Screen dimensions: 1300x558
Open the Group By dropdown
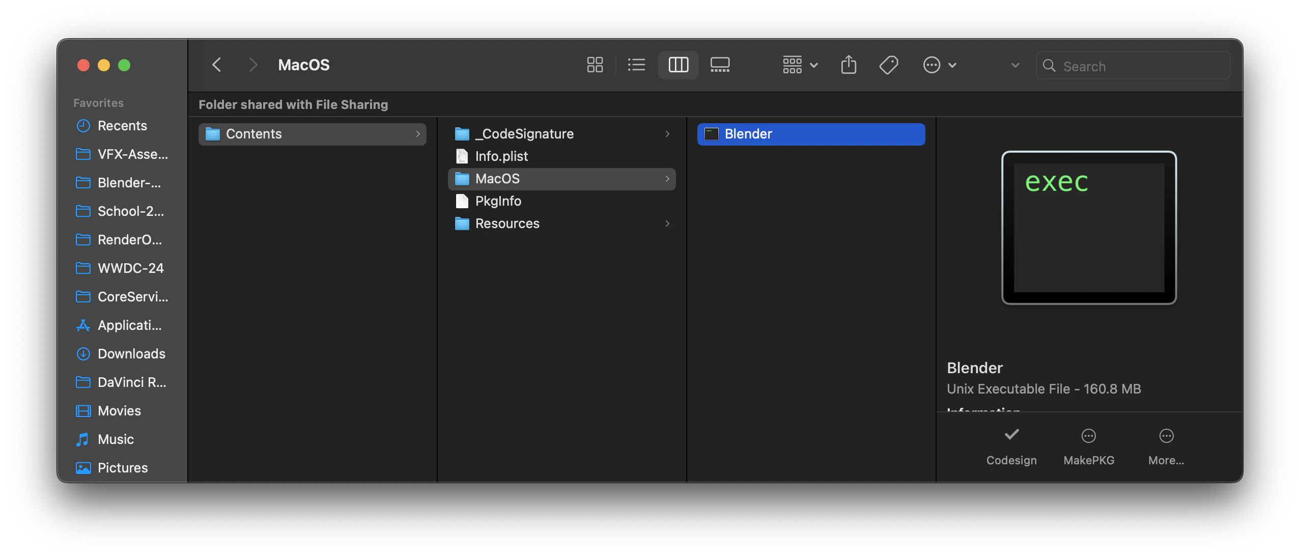pyautogui.click(x=800, y=65)
